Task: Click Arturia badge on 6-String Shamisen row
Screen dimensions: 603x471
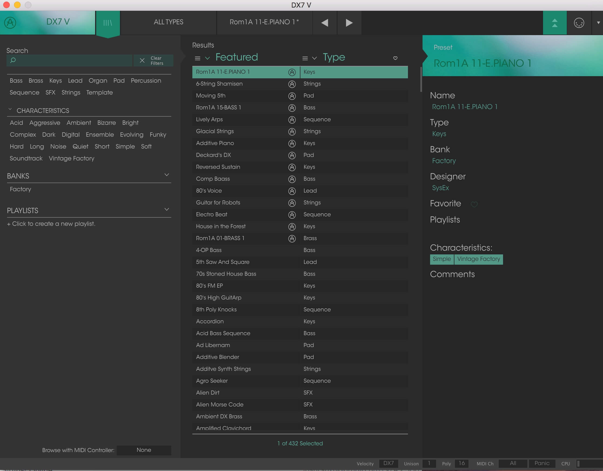Action: pos(292,84)
